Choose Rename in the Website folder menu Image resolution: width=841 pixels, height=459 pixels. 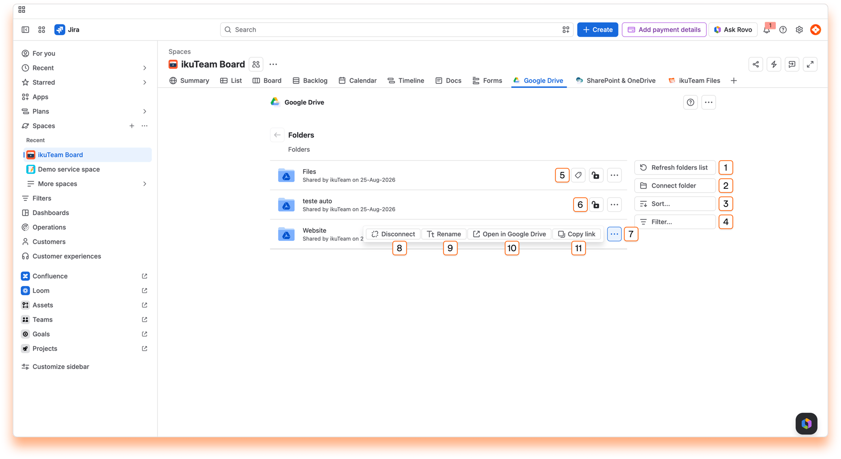click(444, 234)
